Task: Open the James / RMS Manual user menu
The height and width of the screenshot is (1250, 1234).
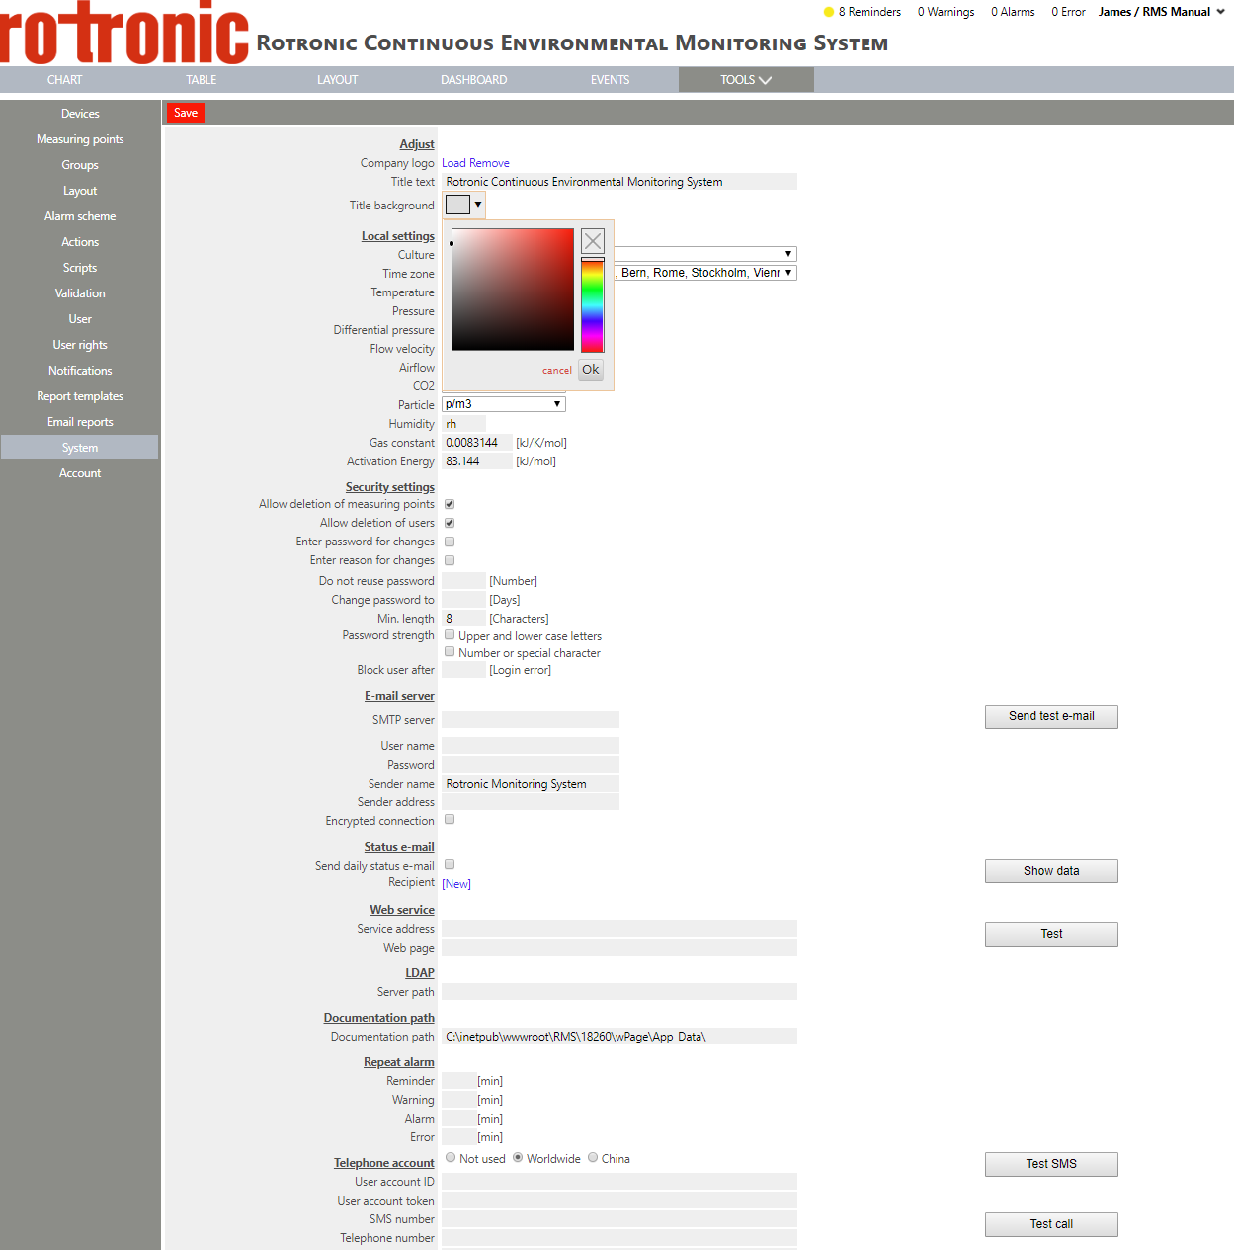Action: (x=1161, y=12)
